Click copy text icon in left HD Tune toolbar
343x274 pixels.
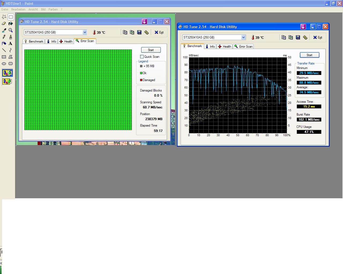[x=125, y=32]
